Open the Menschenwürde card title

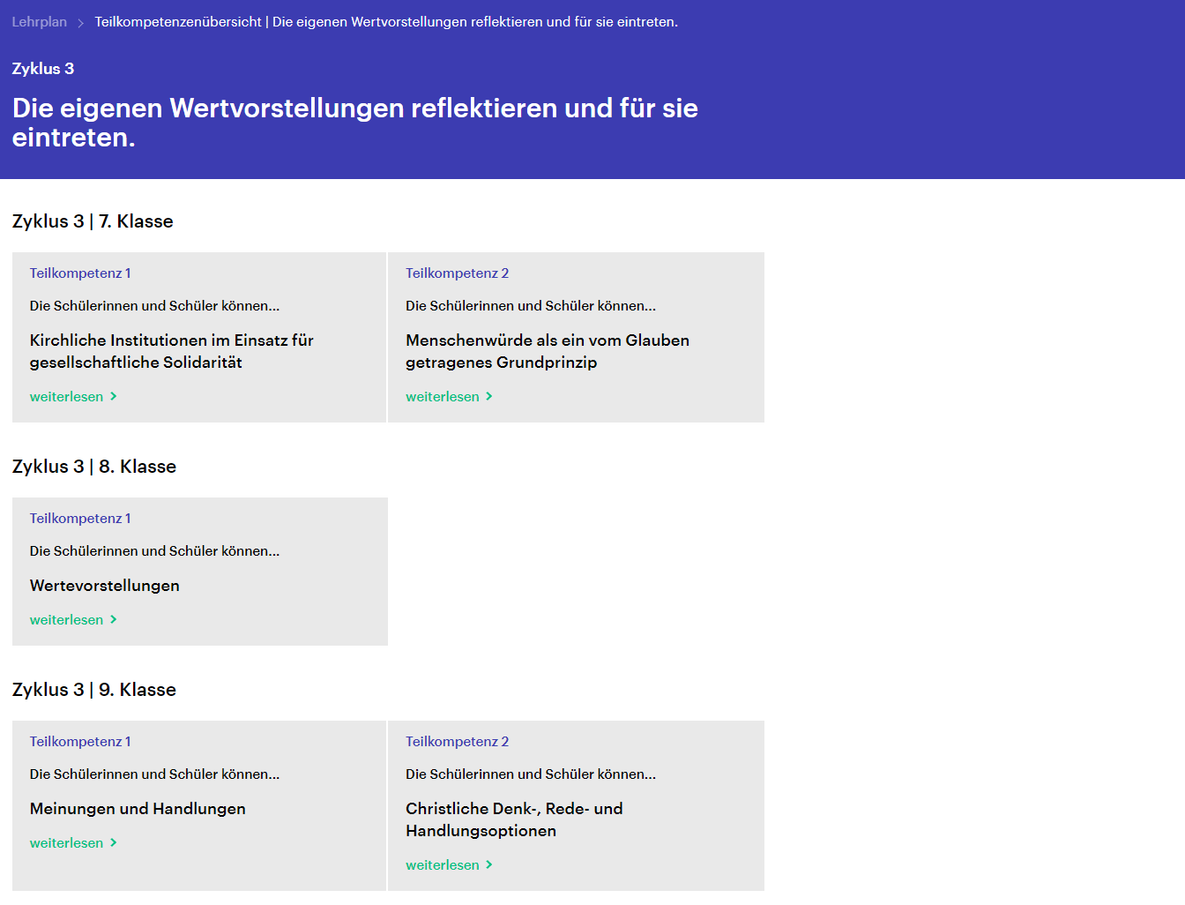pyautogui.click(x=547, y=351)
